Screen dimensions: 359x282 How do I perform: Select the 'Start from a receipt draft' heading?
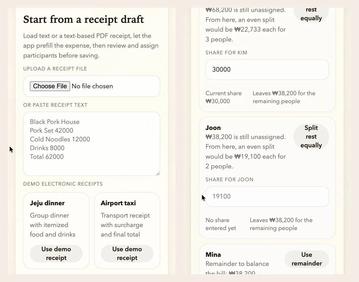[84, 19]
